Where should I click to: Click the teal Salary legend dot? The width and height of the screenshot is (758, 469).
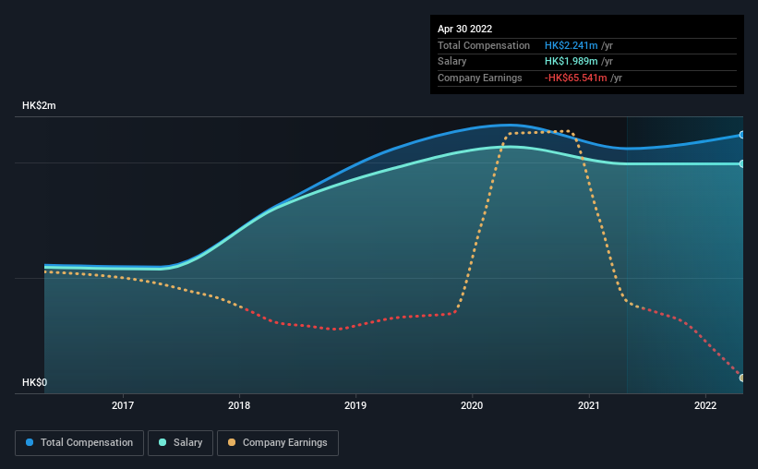(162, 442)
